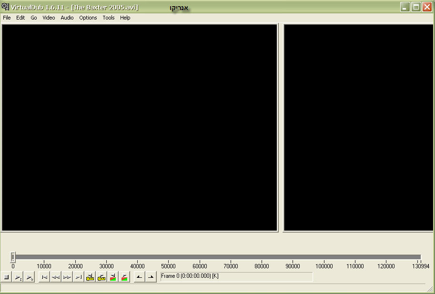435x294 pixels.
Task: Expand the Audio menu
Action: [x=67, y=18]
